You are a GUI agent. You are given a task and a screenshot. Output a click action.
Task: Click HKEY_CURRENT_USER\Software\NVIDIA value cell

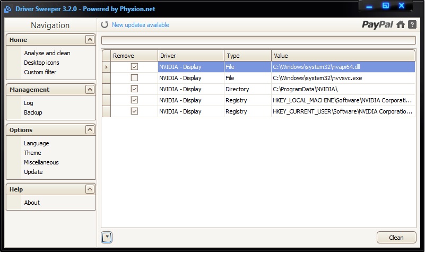click(343, 111)
